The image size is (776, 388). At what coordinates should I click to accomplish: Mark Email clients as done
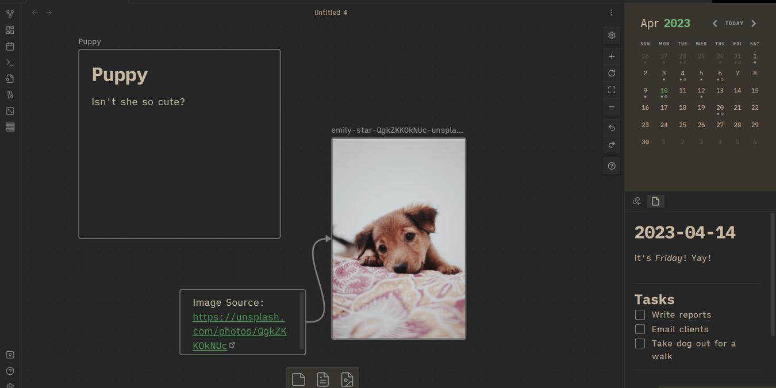[640, 329]
